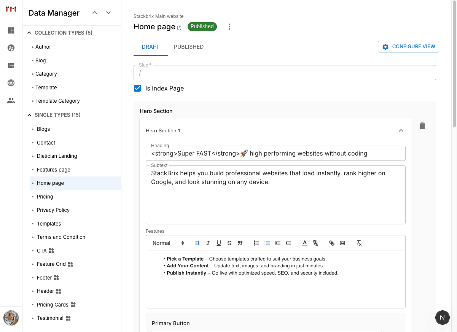Screen dimensions: 457x332
Task: Toggle bold formatting in Features toolbar
Action: [x=197, y=243]
